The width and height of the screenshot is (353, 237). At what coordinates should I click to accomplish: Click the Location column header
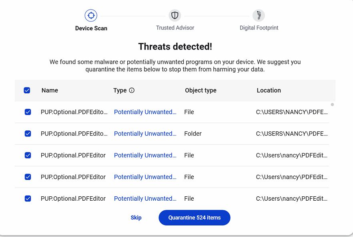269,91
